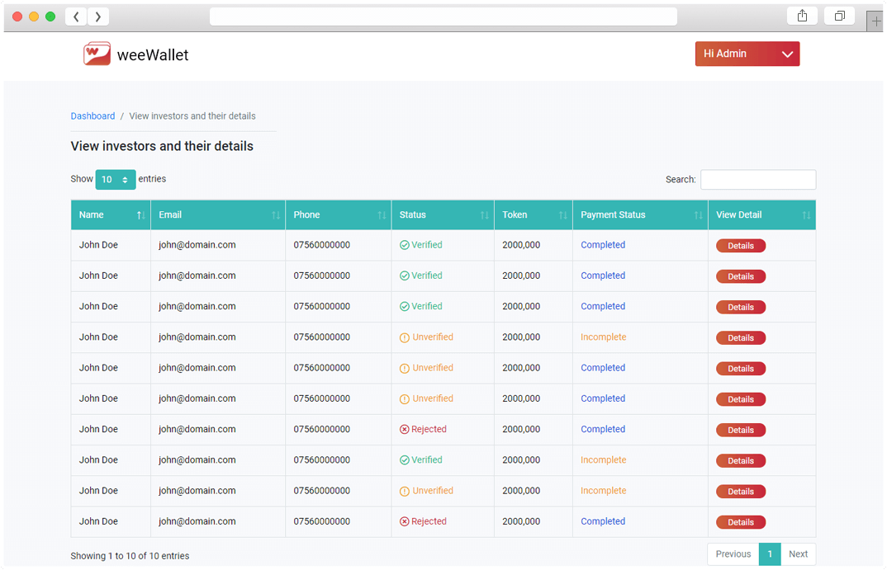Go back with browser back arrow
The height and width of the screenshot is (570, 887).
tap(76, 16)
